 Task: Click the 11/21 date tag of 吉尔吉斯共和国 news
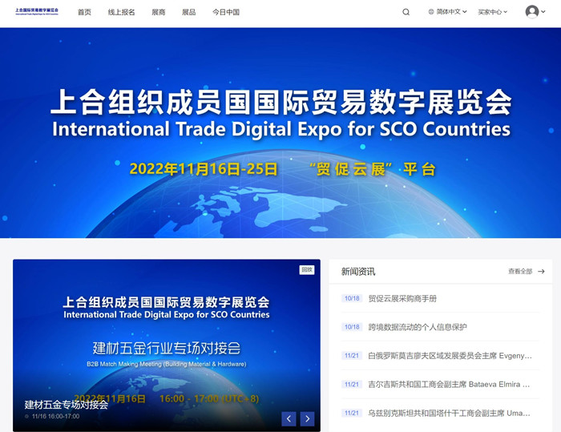(352, 385)
